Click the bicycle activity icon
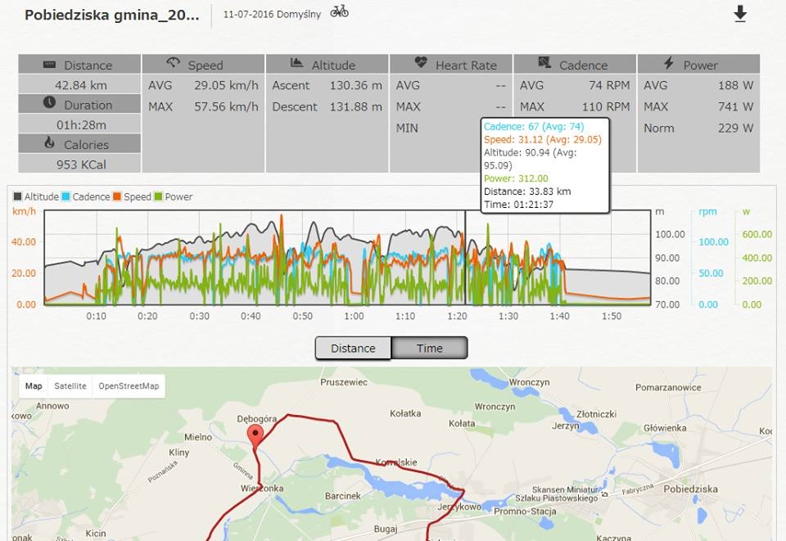Screen dimensions: 786x541 click(339, 11)
